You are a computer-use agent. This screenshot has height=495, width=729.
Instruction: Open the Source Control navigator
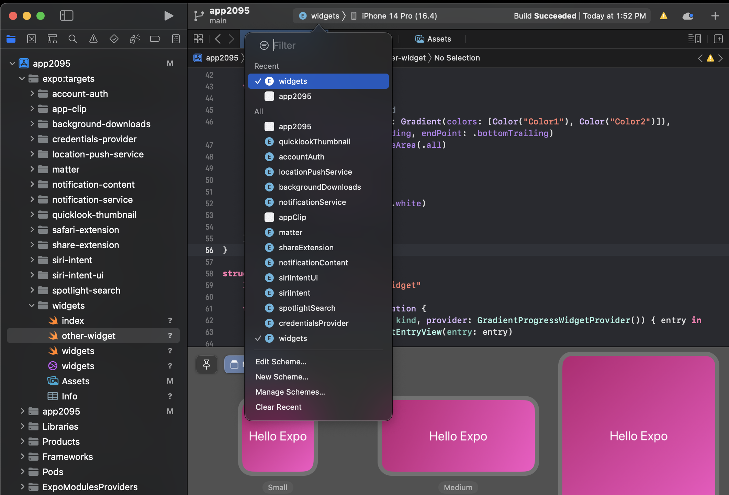click(32, 39)
